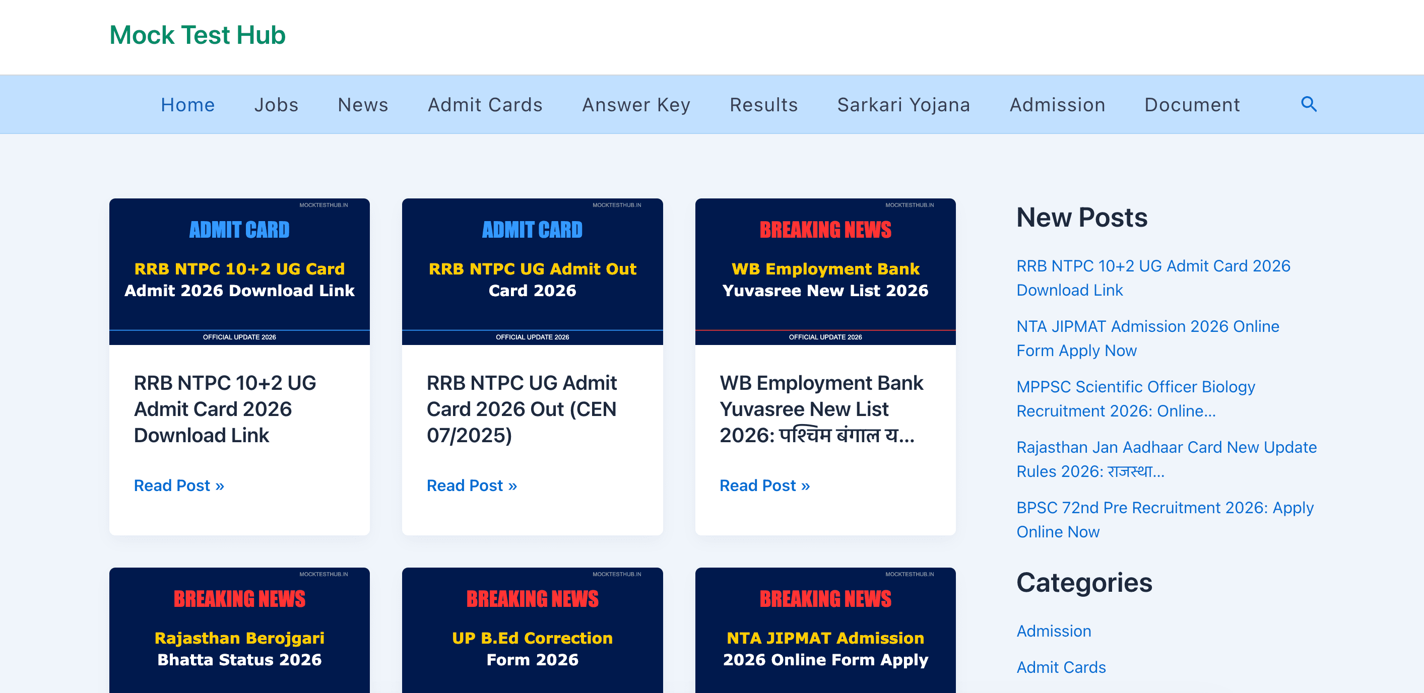The height and width of the screenshot is (693, 1424).
Task: Select the Admit Cards category link
Action: click(x=1061, y=667)
